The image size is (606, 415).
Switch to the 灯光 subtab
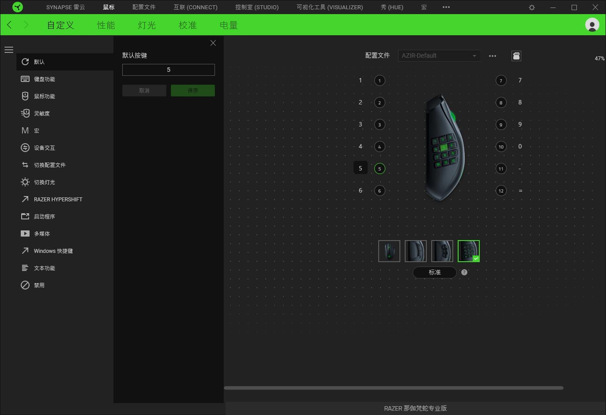pyautogui.click(x=147, y=25)
